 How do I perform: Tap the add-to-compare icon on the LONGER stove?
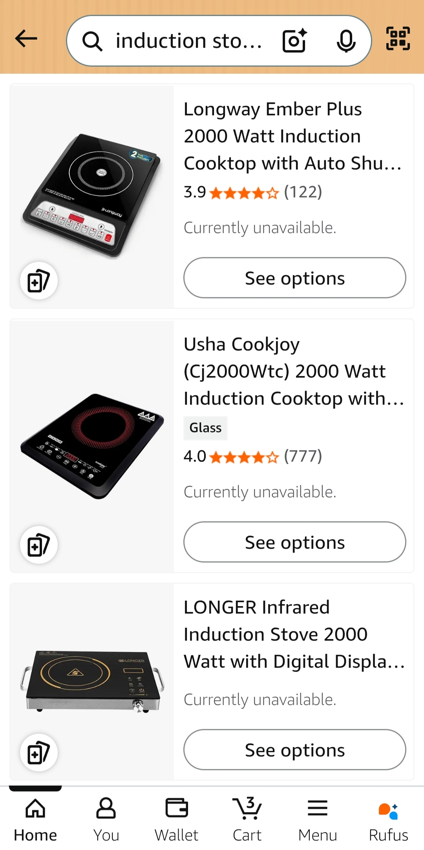(39, 753)
